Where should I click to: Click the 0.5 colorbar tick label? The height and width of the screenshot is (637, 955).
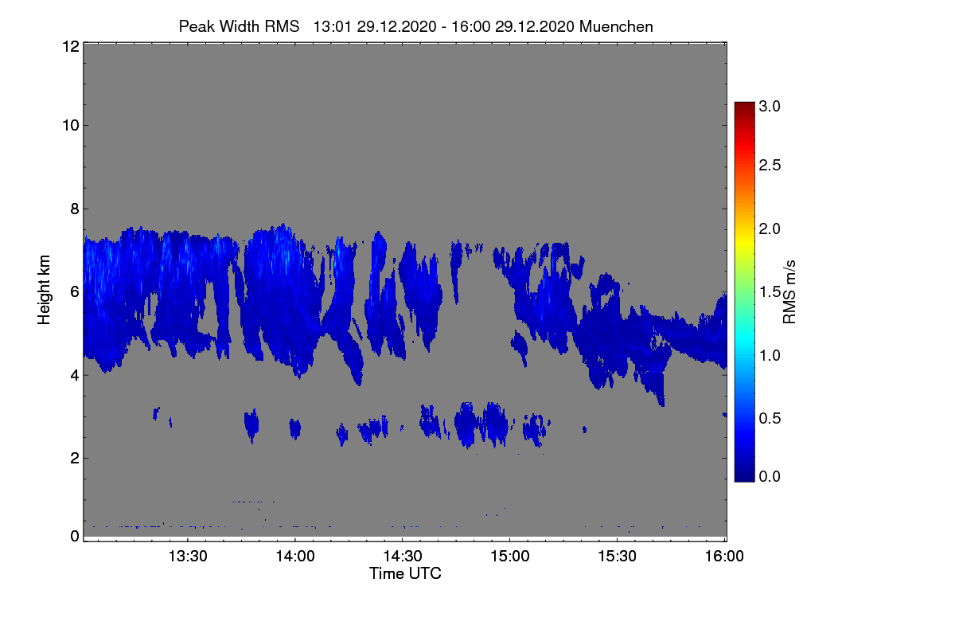coord(770,417)
